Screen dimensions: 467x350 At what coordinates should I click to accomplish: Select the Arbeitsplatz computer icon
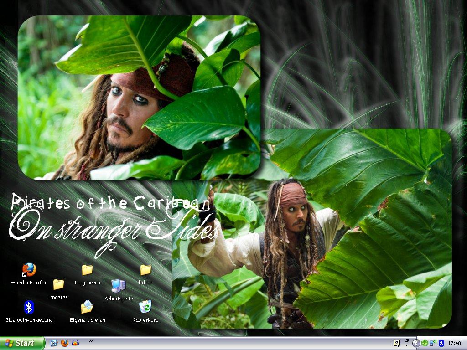[x=118, y=286]
